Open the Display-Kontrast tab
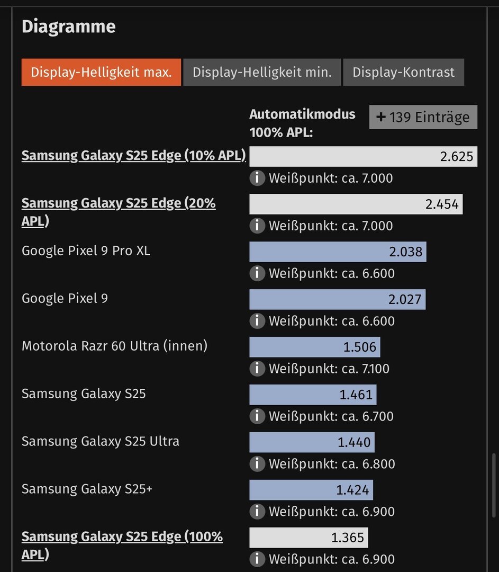This screenshot has width=499, height=572. click(x=403, y=72)
